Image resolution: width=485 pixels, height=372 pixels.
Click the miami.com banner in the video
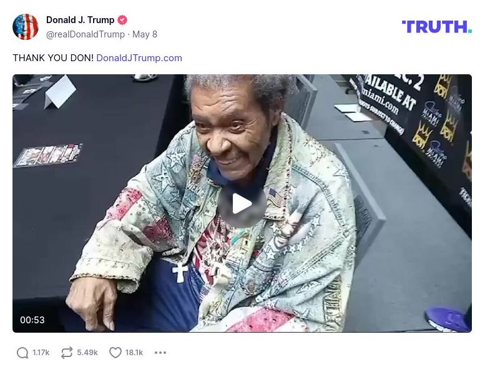click(381, 99)
